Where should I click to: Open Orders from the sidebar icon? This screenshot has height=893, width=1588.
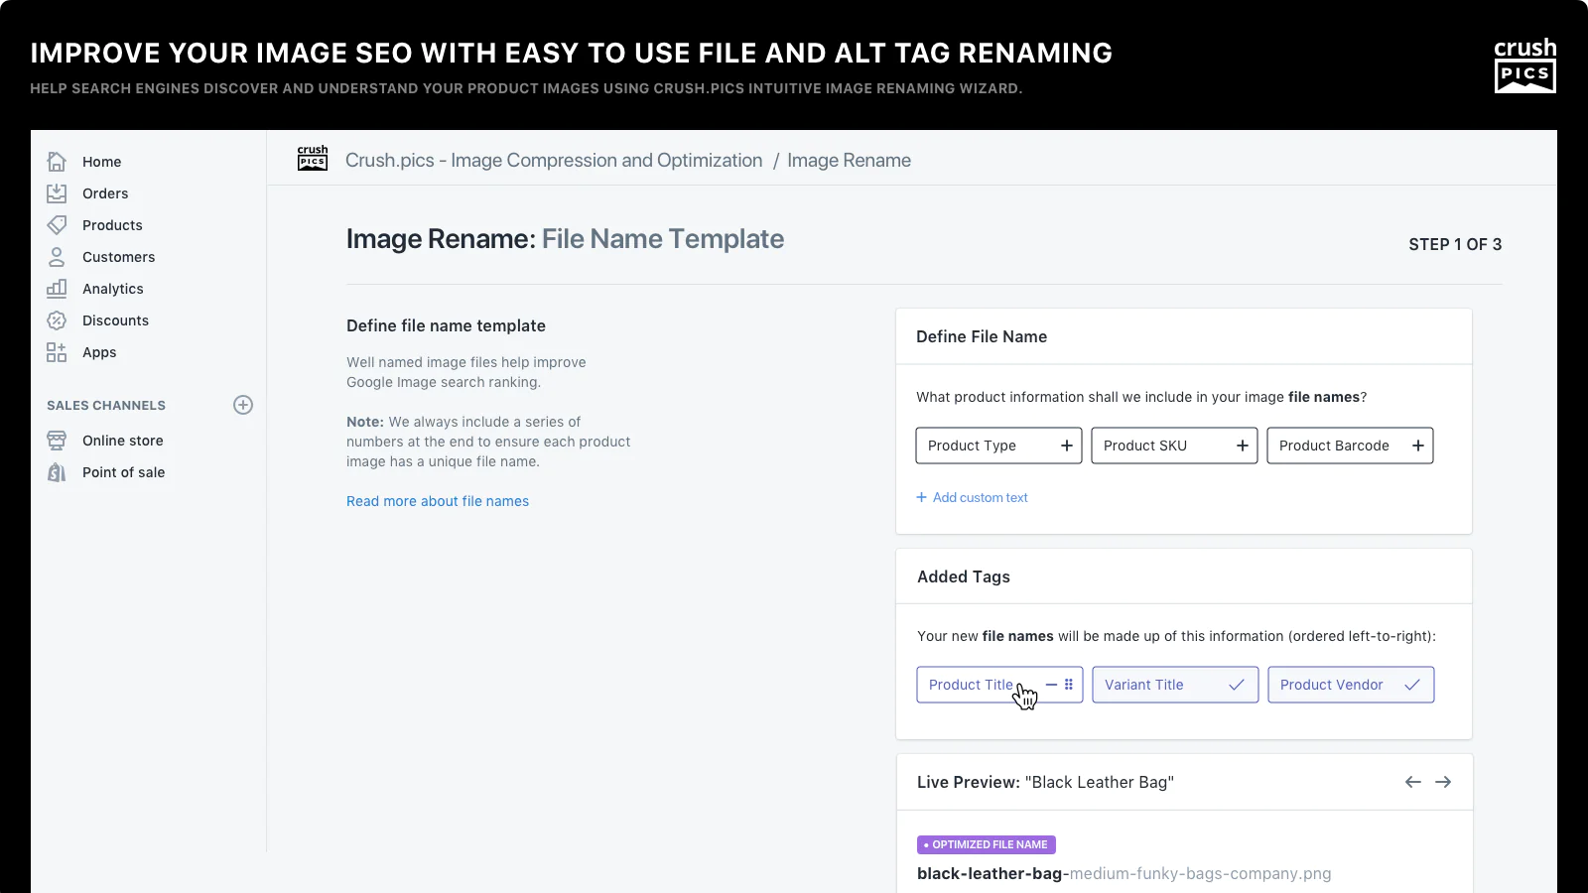click(x=57, y=193)
